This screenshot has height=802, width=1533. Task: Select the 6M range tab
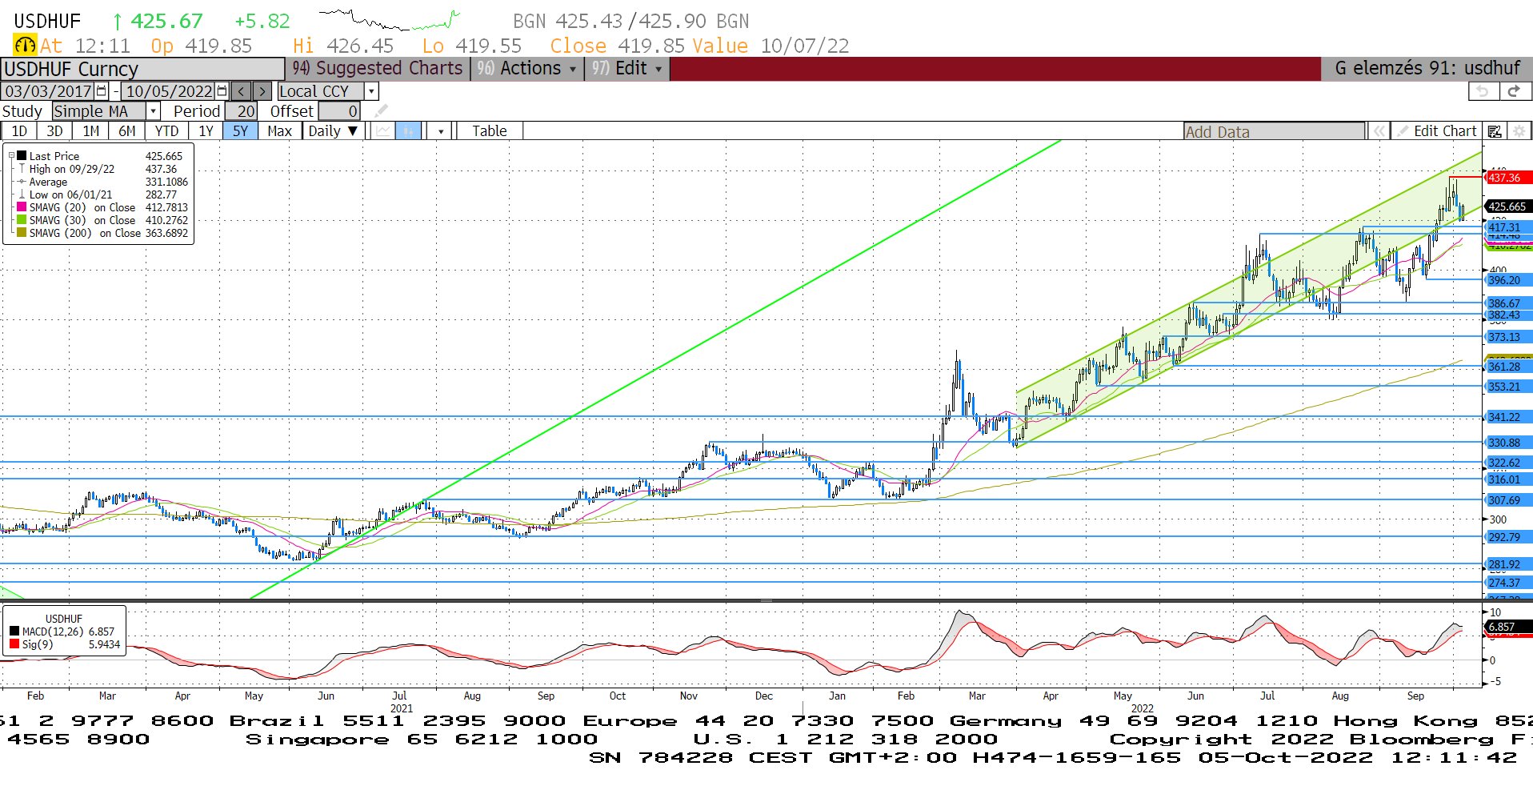point(127,131)
